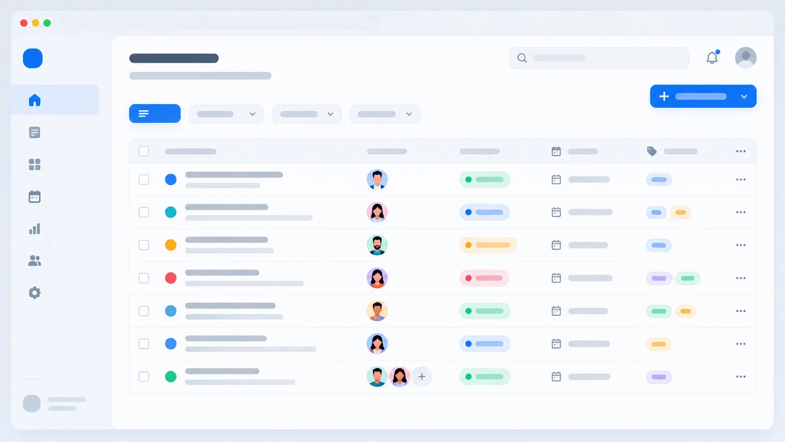Expand the third filter dropdown in the filter bar
785x442 pixels.
tap(385, 114)
